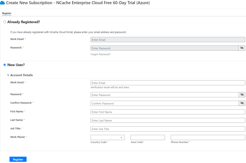Screen dimensions: 246x163
Task: Click the Enter Last Name field
Action: coord(168,120)
